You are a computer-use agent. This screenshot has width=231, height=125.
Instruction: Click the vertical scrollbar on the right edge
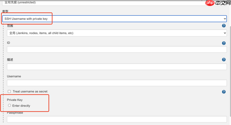(x=230, y=70)
